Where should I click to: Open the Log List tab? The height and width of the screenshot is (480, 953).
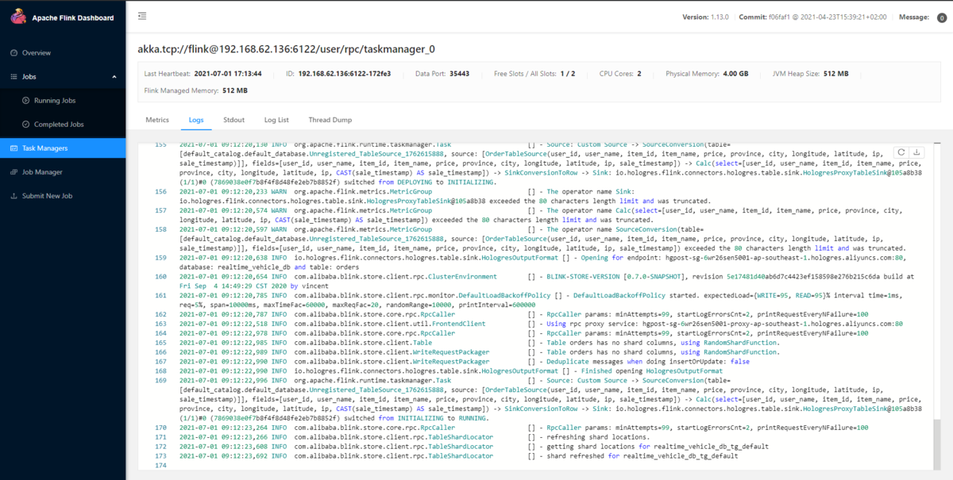pyautogui.click(x=276, y=120)
